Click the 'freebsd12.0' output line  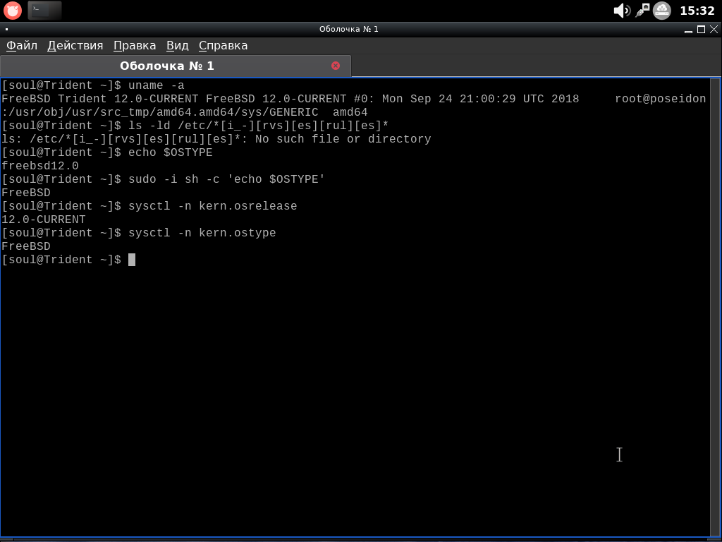pyautogui.click(x=40, y=166)
